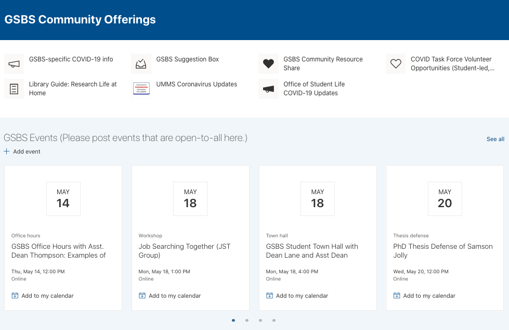Open See all events link
This screenshot has height=330, width=509.
[495, 139]
